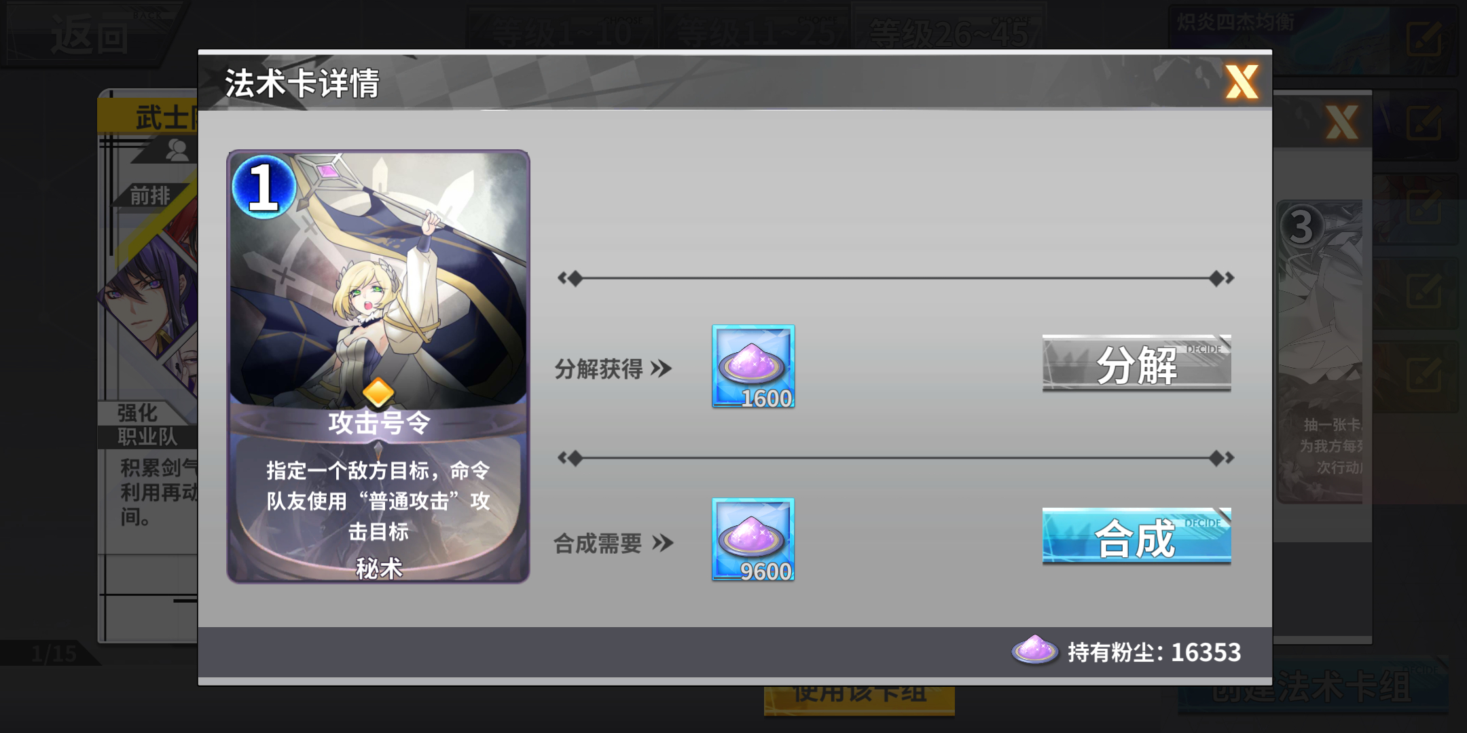Click the orange rarity gem on the card
Viewport: 1467px width, 733px height.
(378, 393)
